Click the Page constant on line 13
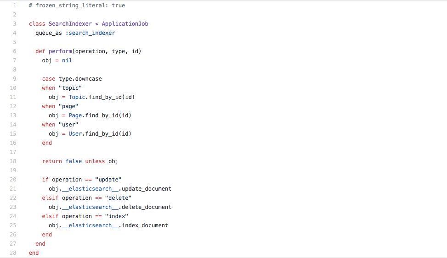Image resolution: width=447 pixels, height=258 pixels. [75, 115]
